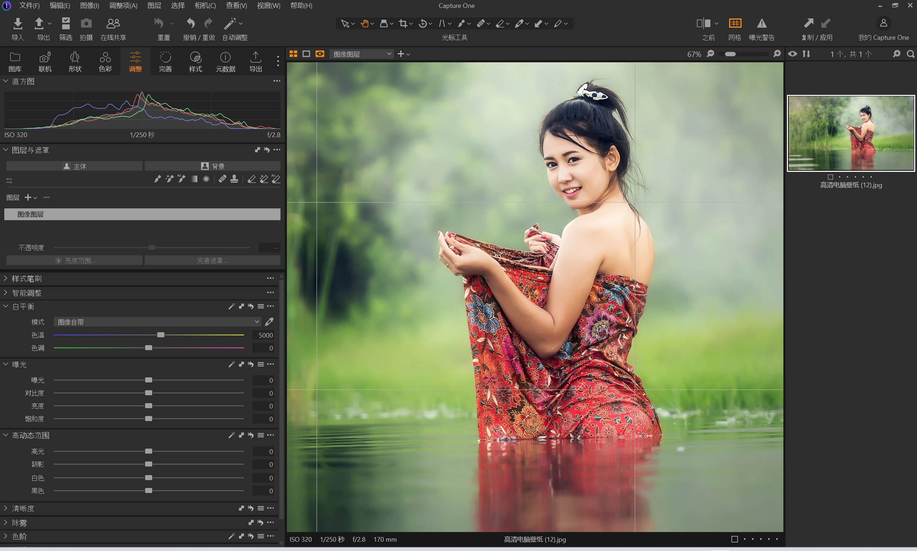The height and width of the screenshot is (551, 917).
Task: Click the 背景 background mask button
Action: [212, 166]
